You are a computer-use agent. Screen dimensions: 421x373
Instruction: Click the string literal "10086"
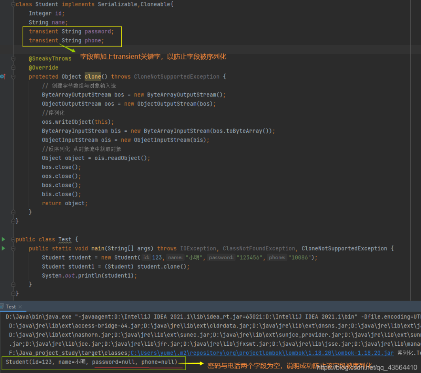pos(300,258)
